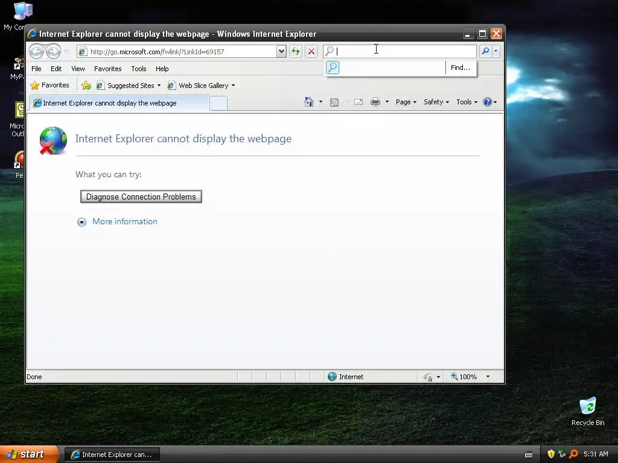Expand the address bar history dropdown
The image size is (618, 463).
point(281,51)
